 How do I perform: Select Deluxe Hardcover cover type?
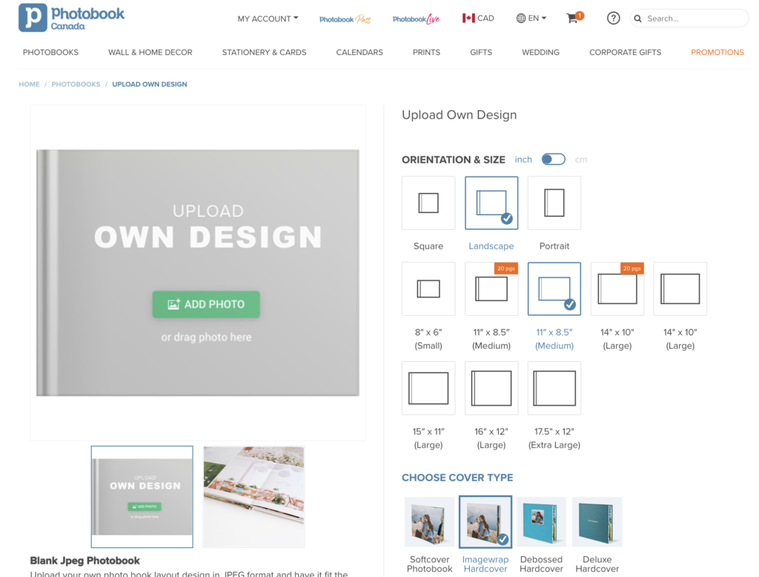point(597,522)
